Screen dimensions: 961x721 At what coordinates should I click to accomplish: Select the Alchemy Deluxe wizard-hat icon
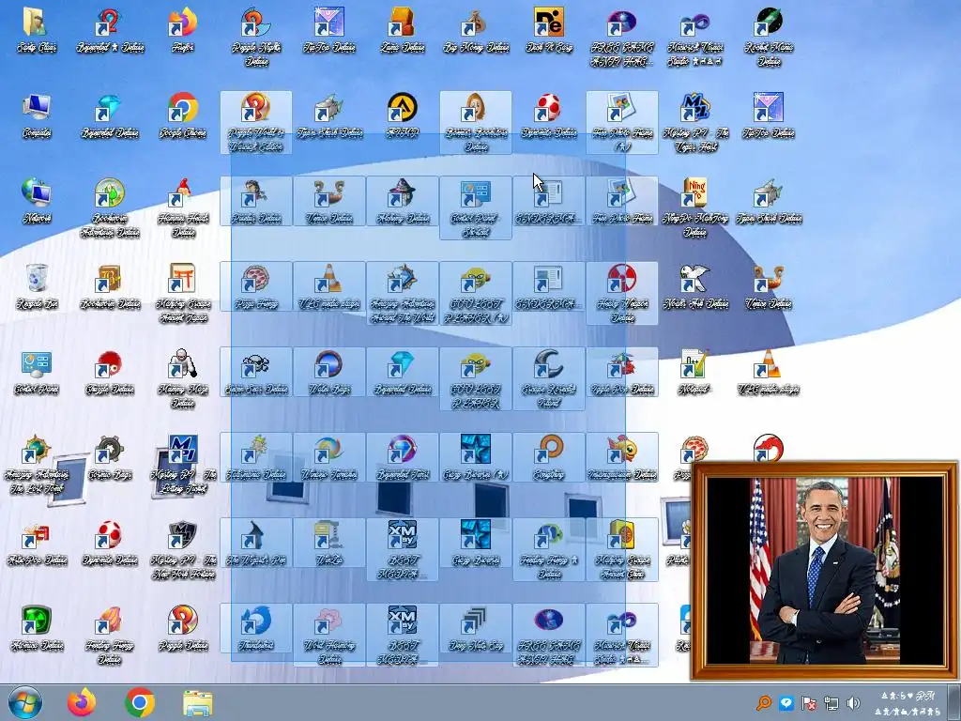pyautogui.click(x=403, y=201)
